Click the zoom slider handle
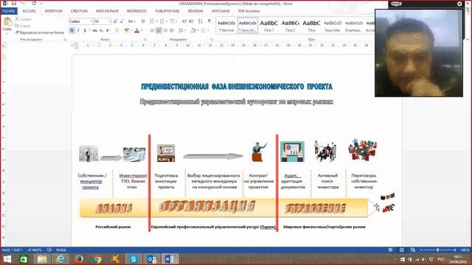Viewport: 472px width, 265px height. click(x=437, y=250)
